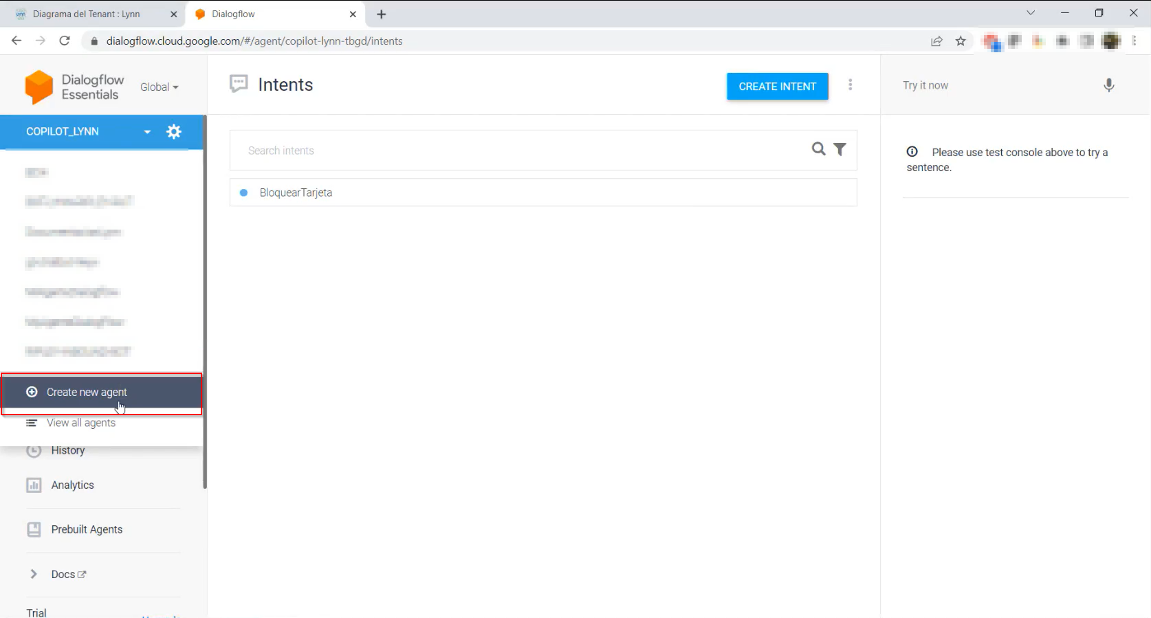Click the list icon beside View all agents
1151x618 pixels.
click(31, 423)
